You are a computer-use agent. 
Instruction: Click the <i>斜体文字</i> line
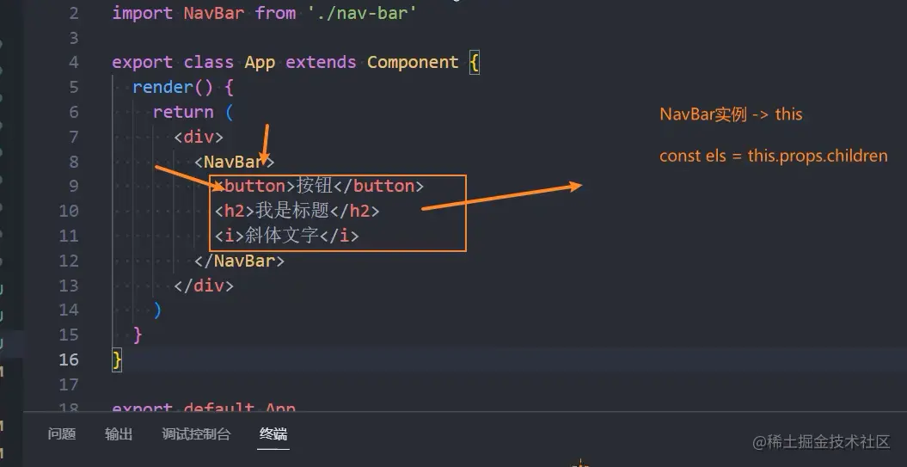[x=287, y=236]
